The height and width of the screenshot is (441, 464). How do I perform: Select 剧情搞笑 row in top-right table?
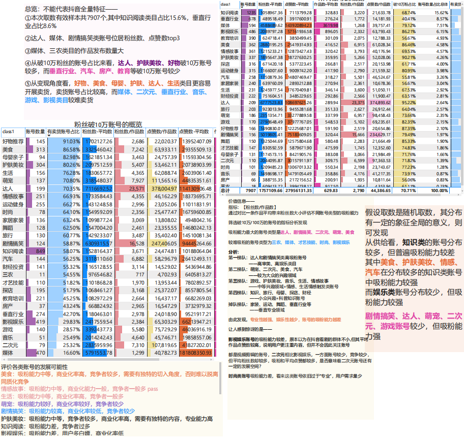(x=340, y=135)
